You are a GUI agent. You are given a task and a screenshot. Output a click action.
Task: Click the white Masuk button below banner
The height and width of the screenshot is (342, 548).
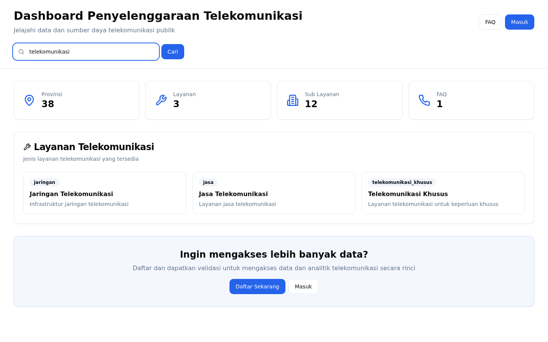(303, 287)
